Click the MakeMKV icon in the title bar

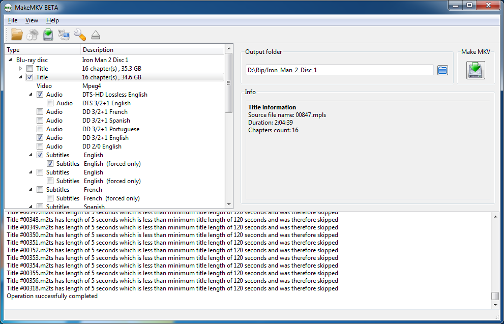8,7
